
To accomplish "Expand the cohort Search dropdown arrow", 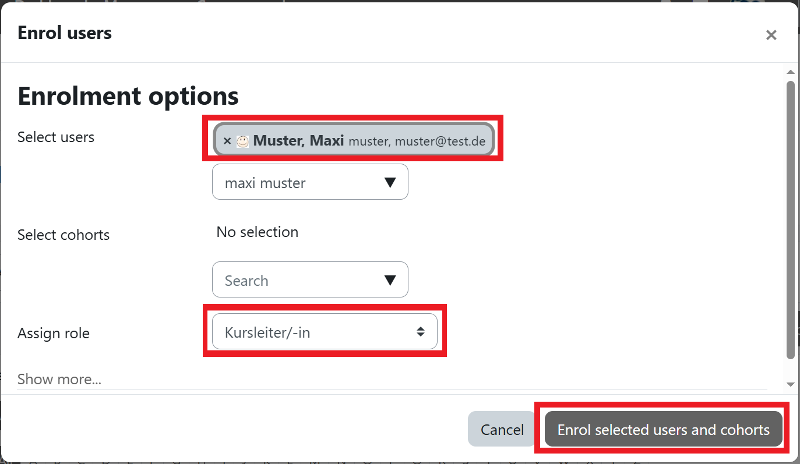I will (390, 280).
